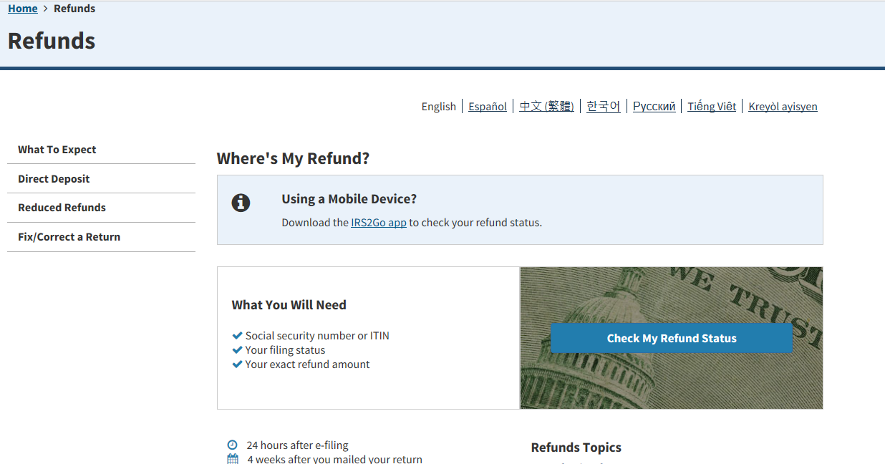This screenshot has height=464, width=885.
Task: Click the checkmark next to Your filing status
Action: [x=237, y=349]
